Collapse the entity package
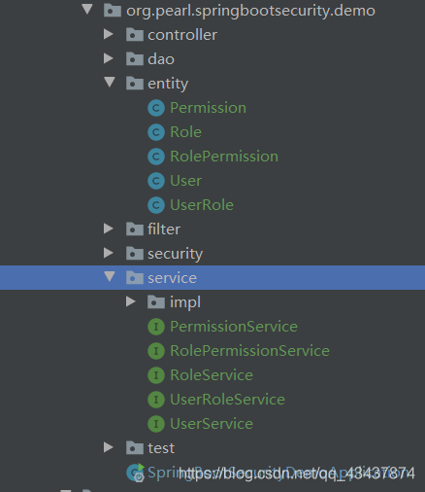This screenshot has height=492, width=425. coord(110,82)
